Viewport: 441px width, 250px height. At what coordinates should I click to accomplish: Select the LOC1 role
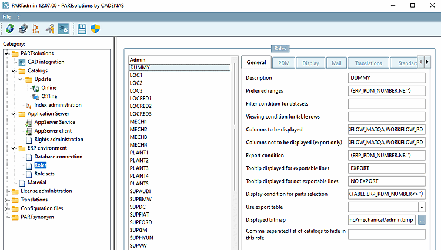[x=180, y=75]
